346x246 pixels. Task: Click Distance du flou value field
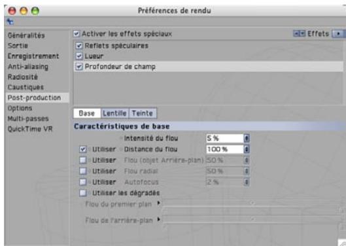[x=224, y=149]
